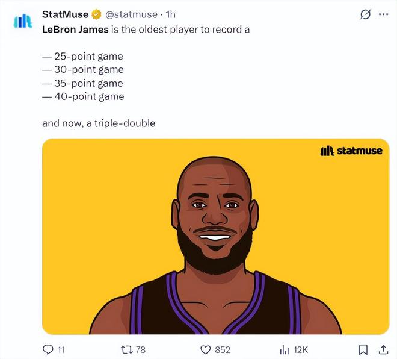Open the three-dot more options menu
The image size is (397, 359).
point(383,14)
